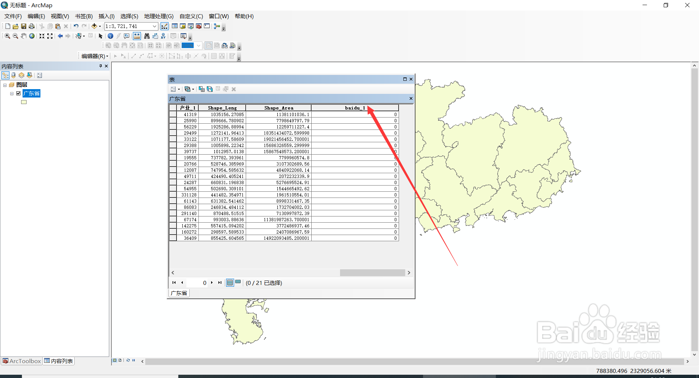Open the table options dropdown
The width and height of the screenshot is (699, 378).
click(x=175, y=89)
